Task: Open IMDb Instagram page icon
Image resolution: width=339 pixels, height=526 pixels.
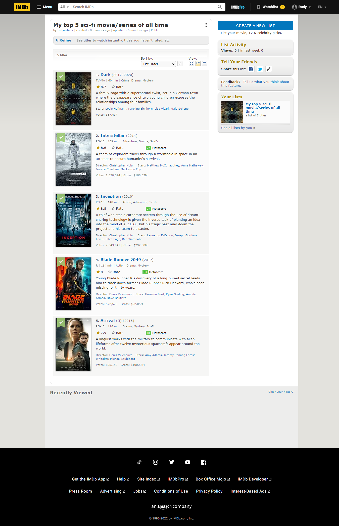Action: click(156, 462)
